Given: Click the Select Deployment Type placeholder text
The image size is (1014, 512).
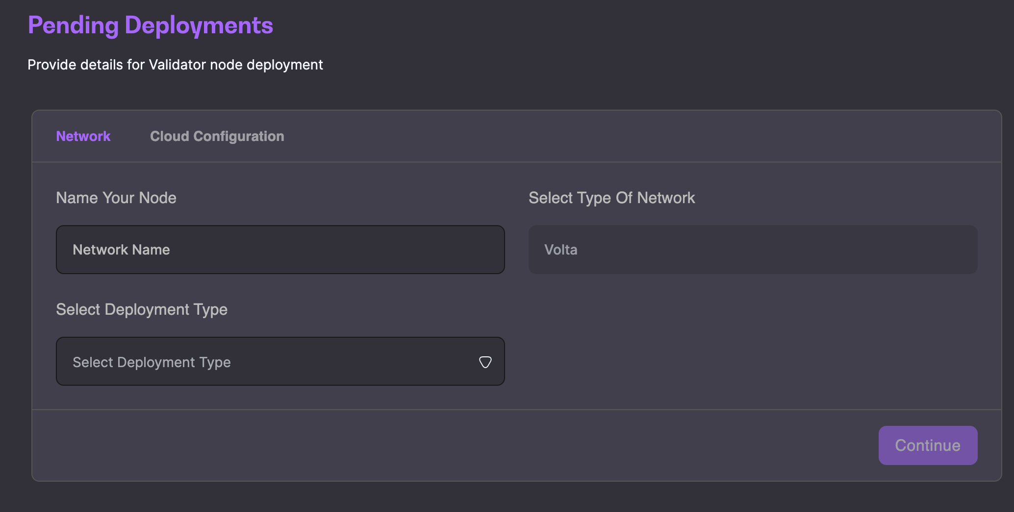Looking at the screenshot, I should point(152,362).
